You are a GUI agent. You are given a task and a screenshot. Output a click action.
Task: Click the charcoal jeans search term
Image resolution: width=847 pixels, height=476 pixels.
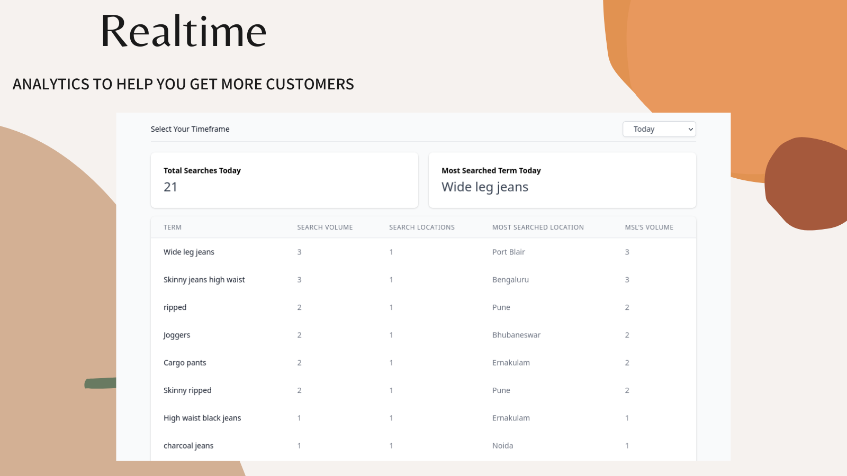[188, 446]
